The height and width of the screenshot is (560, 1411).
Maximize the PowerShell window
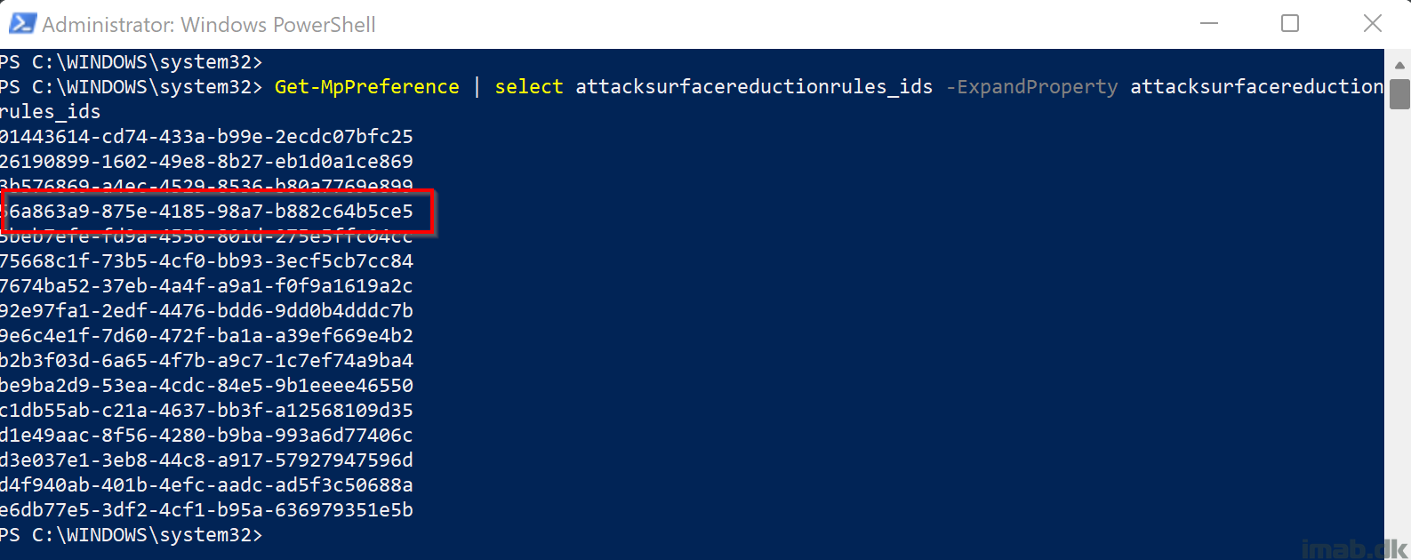1290,24
